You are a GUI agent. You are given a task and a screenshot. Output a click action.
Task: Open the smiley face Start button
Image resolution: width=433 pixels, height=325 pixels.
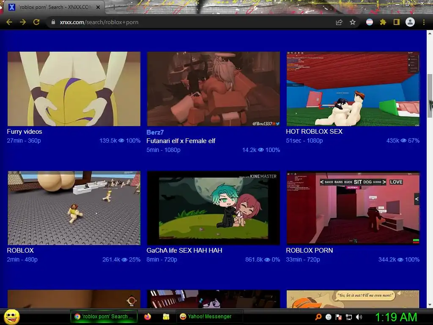click(11, 317)
